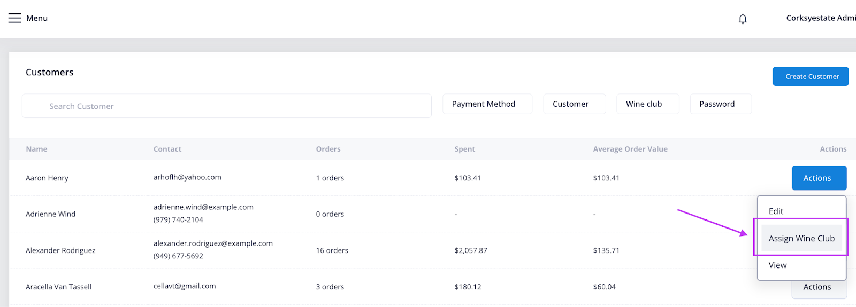856x307 pixels.
Task: Click the notification bell icon
Action: point(743,19)
